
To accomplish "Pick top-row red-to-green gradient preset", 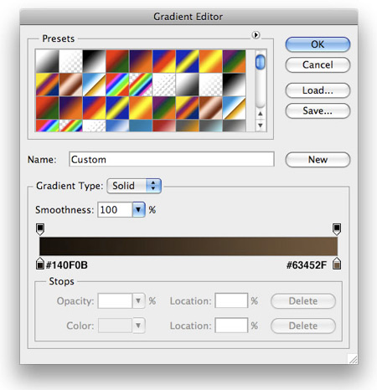I will (117, 61).
